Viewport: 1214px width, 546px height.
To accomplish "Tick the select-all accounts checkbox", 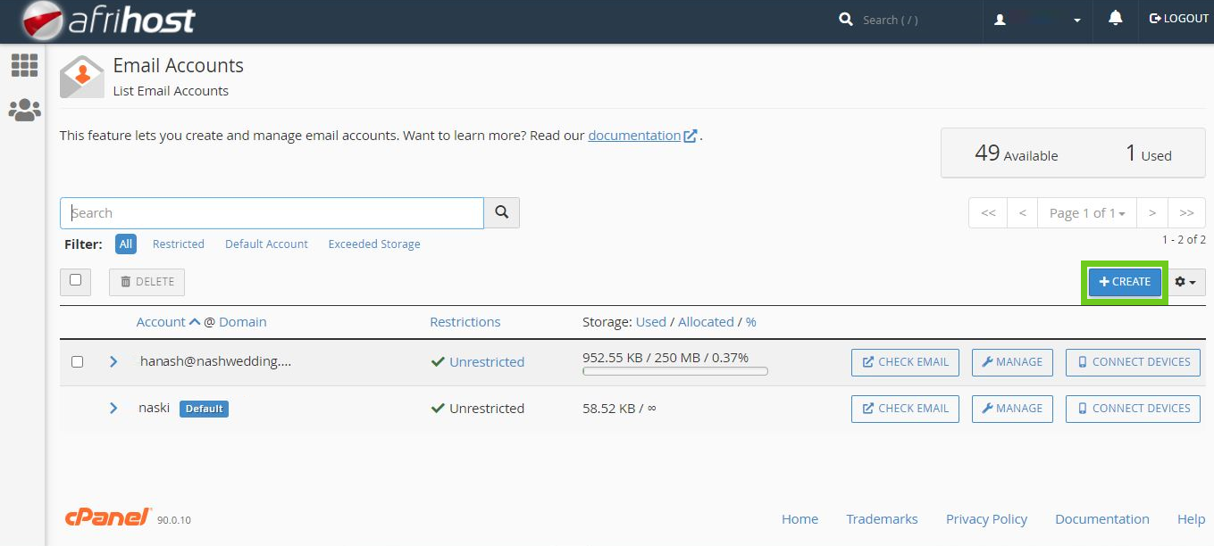I will 76,281.
